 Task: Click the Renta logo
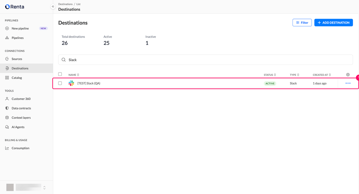tap(15, 7)
